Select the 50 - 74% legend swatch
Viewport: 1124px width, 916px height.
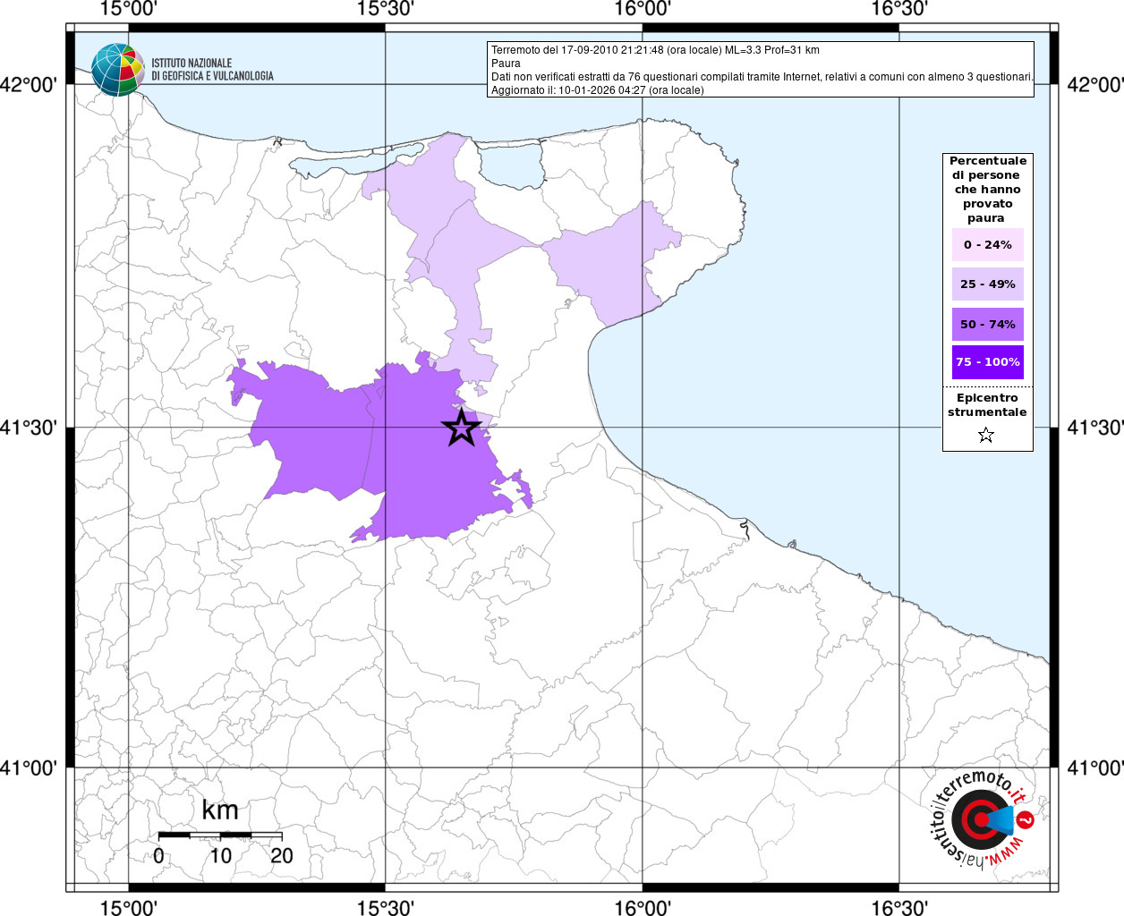(987, 324)
